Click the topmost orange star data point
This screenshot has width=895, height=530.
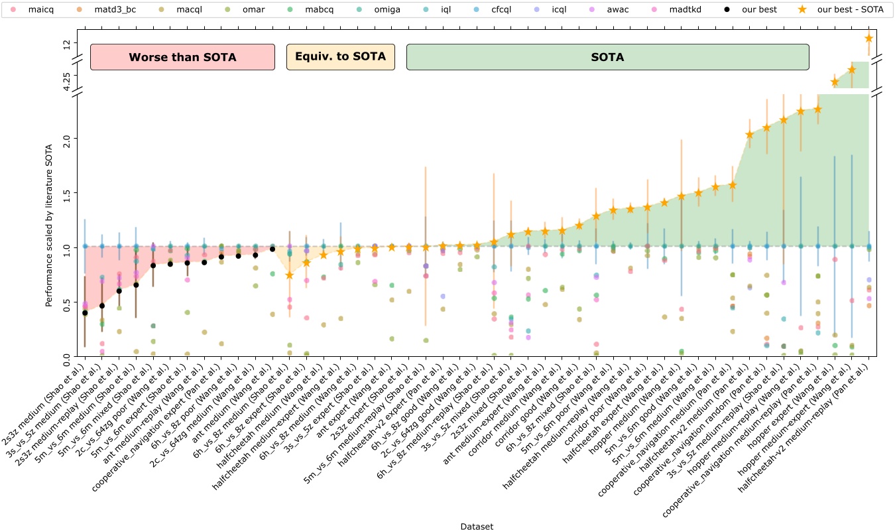(x=868, y=38)
